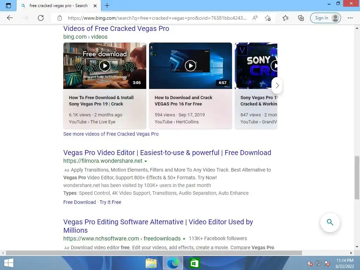Screen dimensions: 360x270
Task: Close the free cracked vegas pro tab
Action: 95,6
